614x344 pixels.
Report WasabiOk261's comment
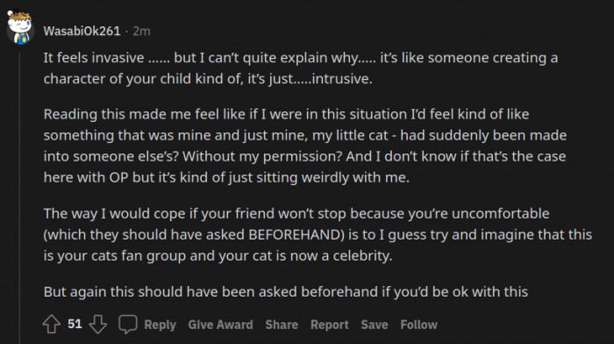[329, 325]
